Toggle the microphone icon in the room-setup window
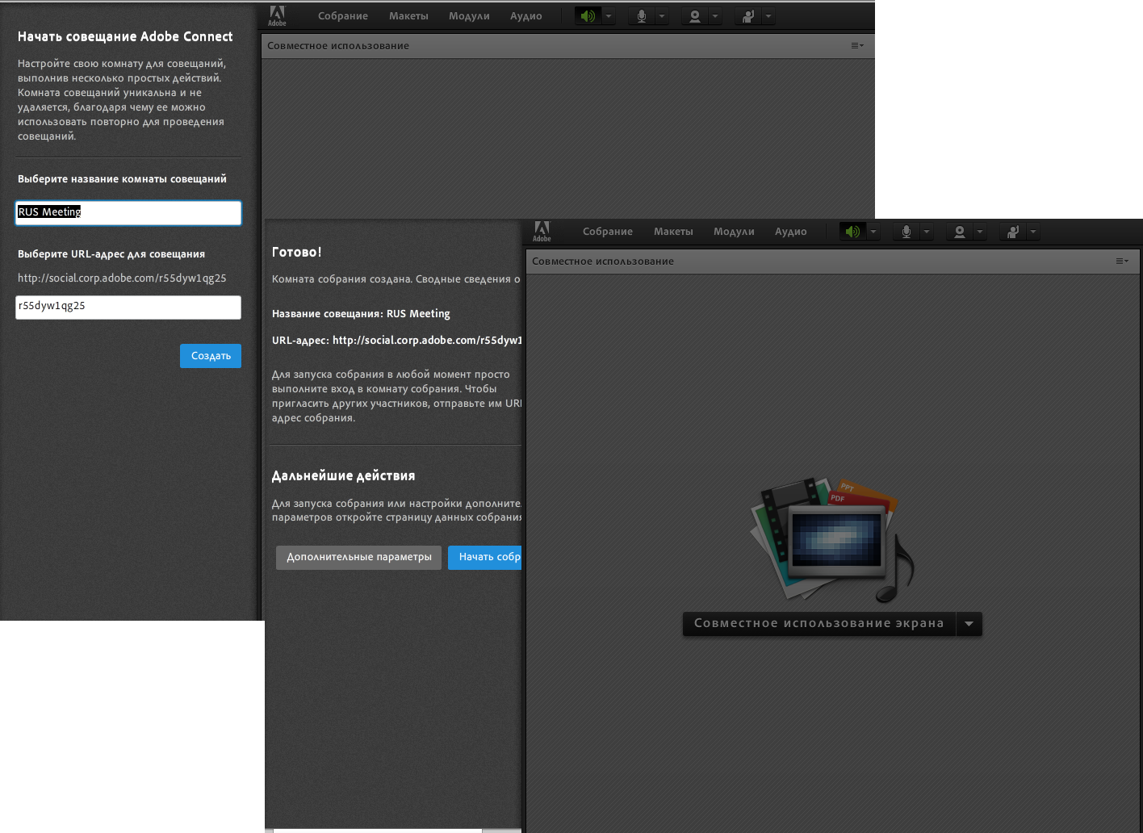Viewport: 1143px width, 833px height. (x=642, y=16)
